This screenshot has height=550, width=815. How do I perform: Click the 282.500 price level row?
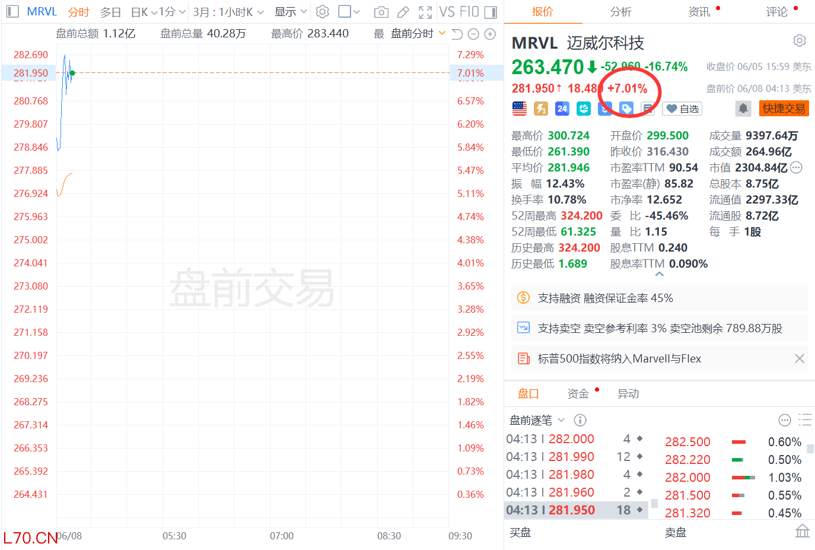click(x=733, y=442)
